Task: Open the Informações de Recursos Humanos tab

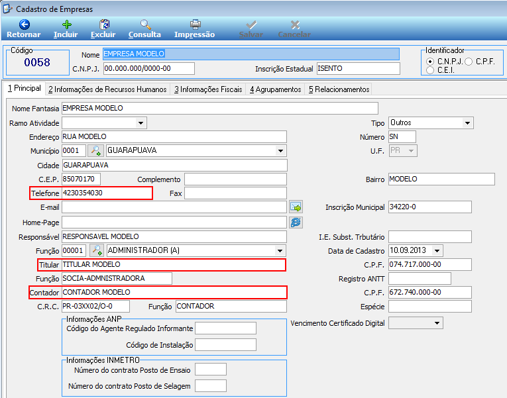Action: (x=107, y=89)
